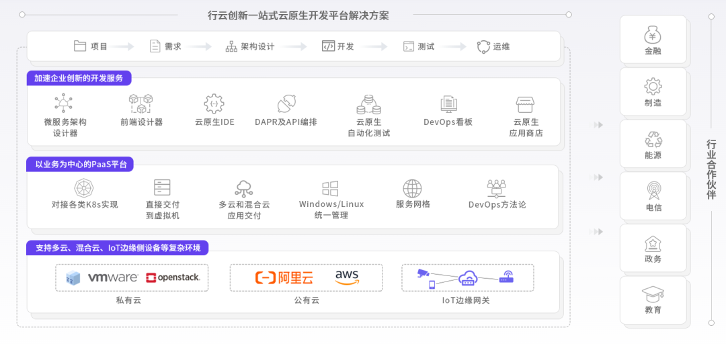Select the 前端设计器 cube icon
Screen dimensions: 726x344
coord(141,103)
